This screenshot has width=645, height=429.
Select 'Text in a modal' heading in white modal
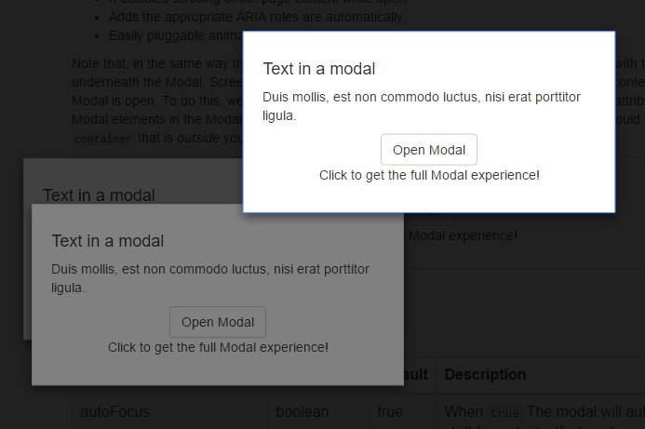coord(319,69)
